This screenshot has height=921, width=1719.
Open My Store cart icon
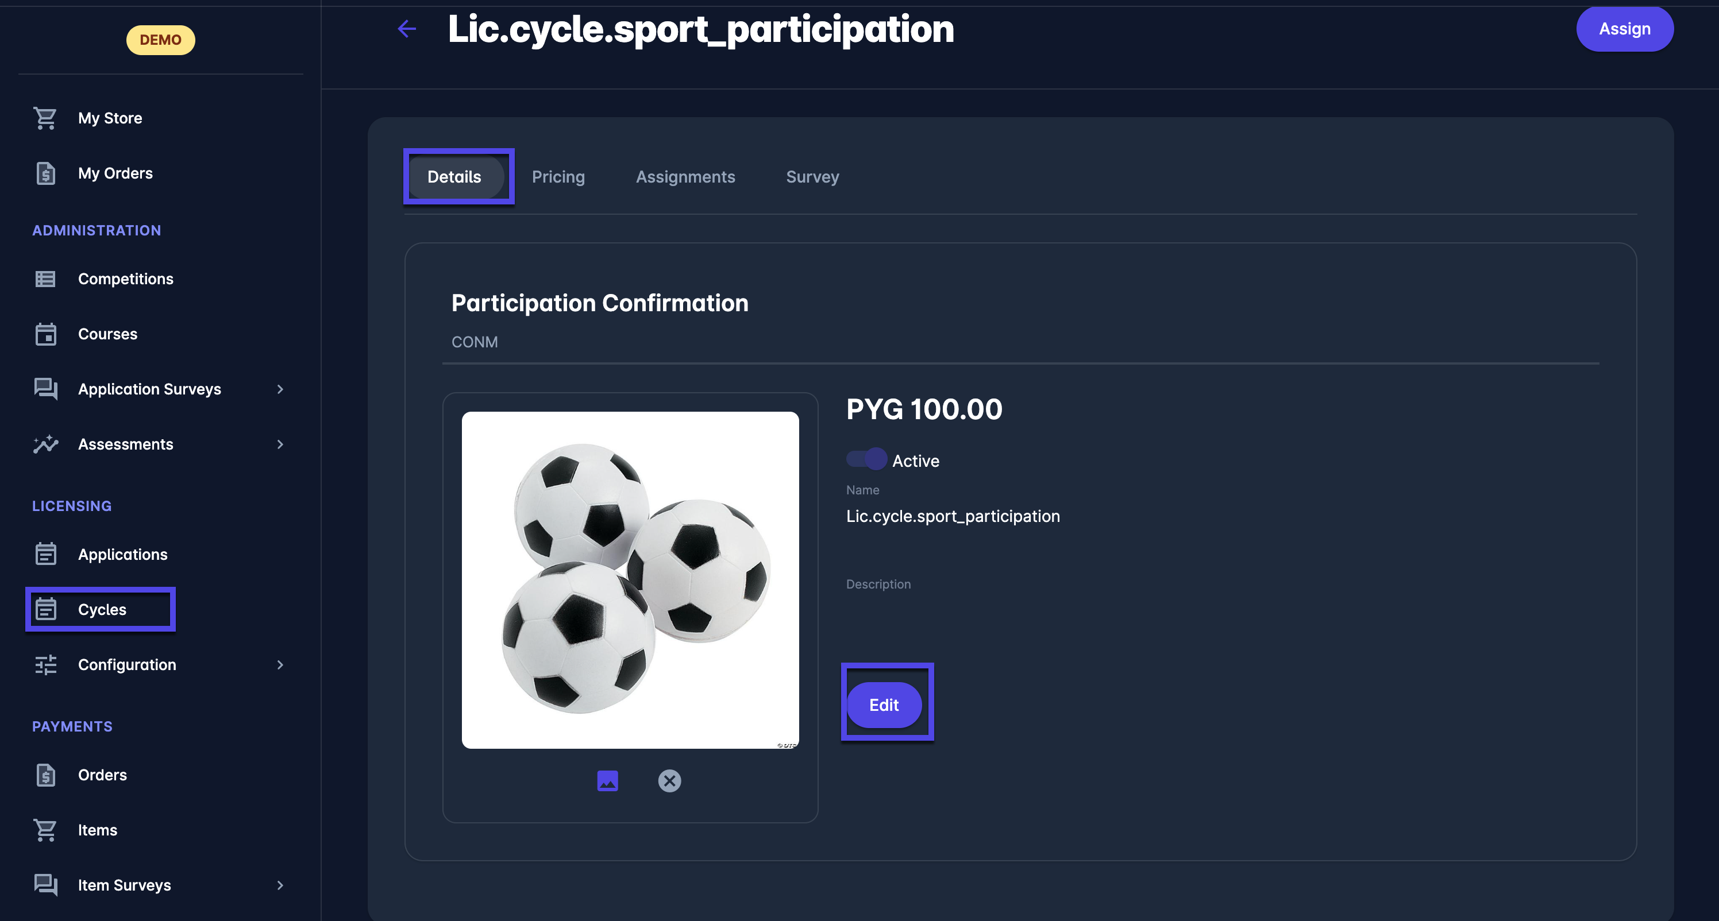point(45,118)
